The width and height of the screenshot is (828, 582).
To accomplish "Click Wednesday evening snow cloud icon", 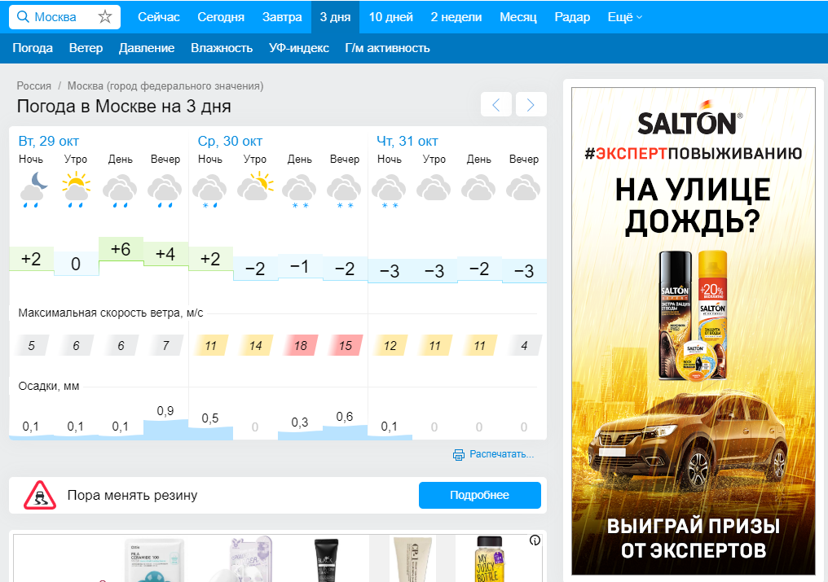I will pos(344,191).
